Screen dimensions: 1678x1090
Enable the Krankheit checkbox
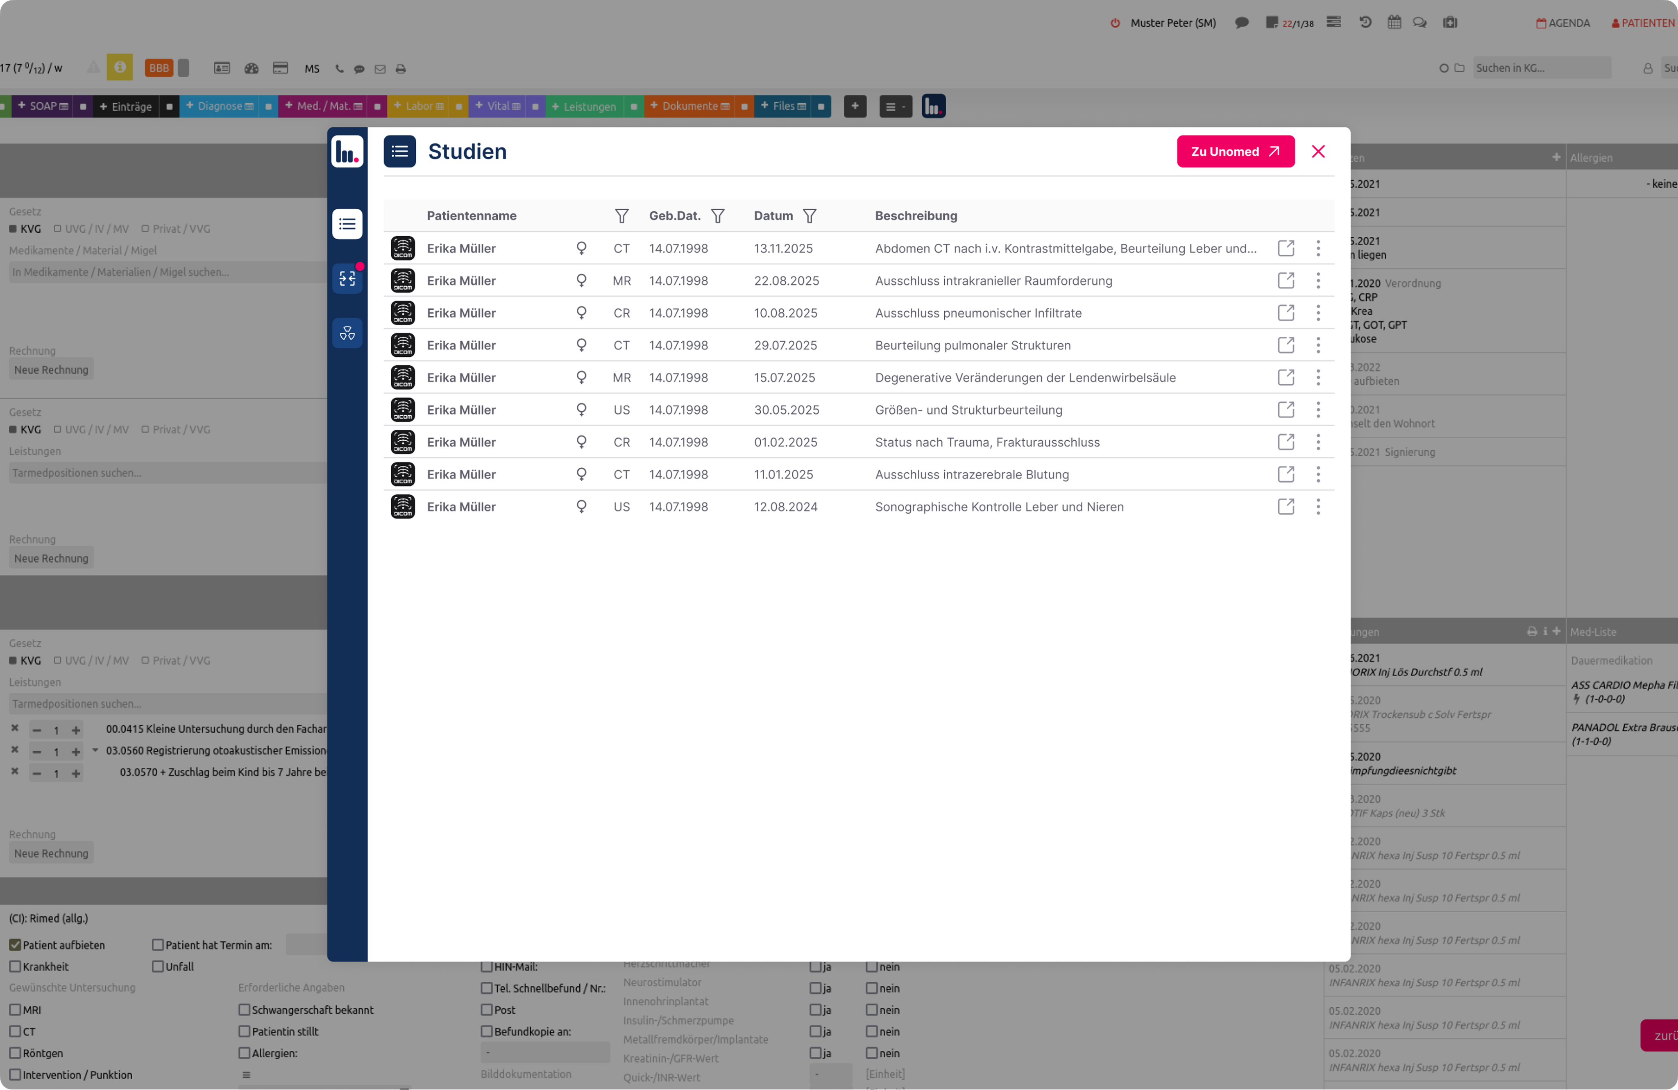[15, 967]
